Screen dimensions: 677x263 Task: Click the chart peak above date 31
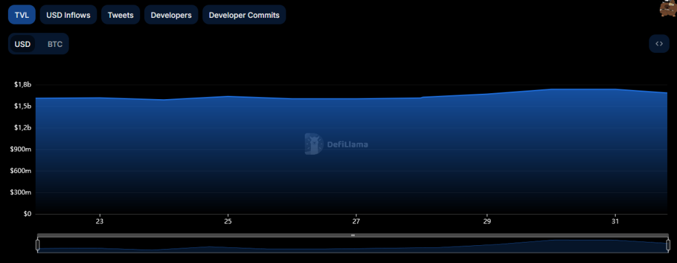615,89
